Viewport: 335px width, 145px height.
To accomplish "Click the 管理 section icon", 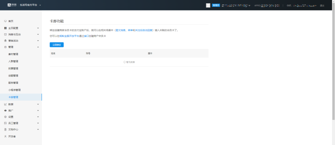I will coord(5,47).
